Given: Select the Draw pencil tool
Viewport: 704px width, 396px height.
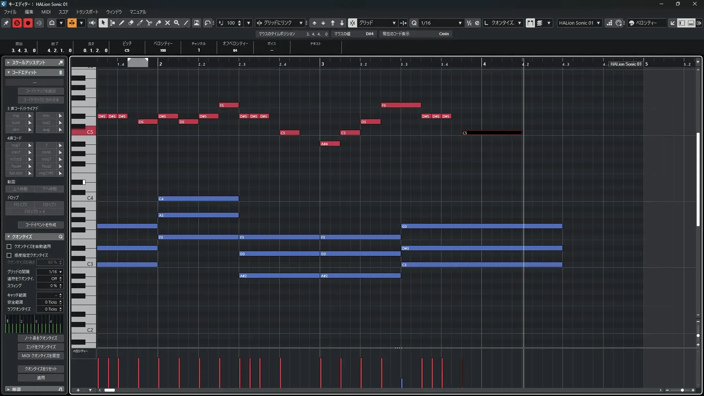Looking at the screenshot, I should [x=122, y=23].
